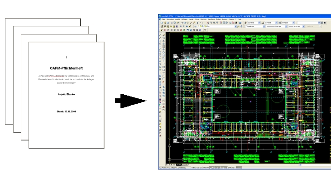Toggle POLAR tracking in status bar
This screenshot has height=179, width=331.
(x=212, y=168)
